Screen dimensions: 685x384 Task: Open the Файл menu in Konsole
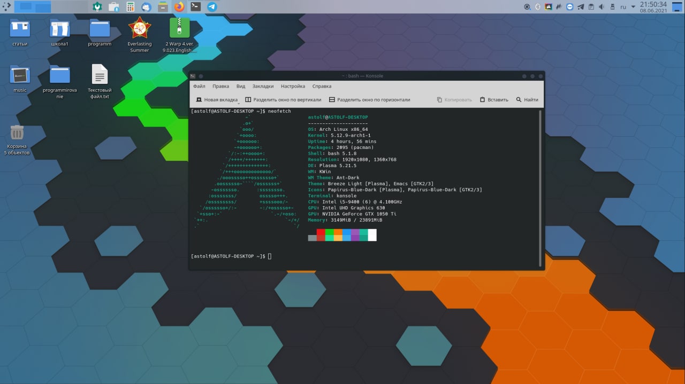(x=199, y=86)
